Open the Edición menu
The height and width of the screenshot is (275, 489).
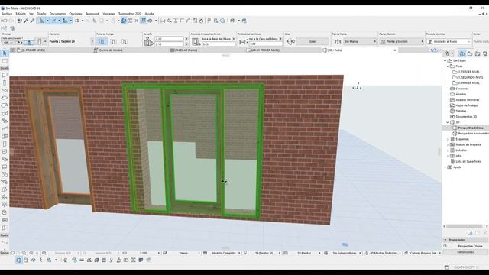pos(21,14)
